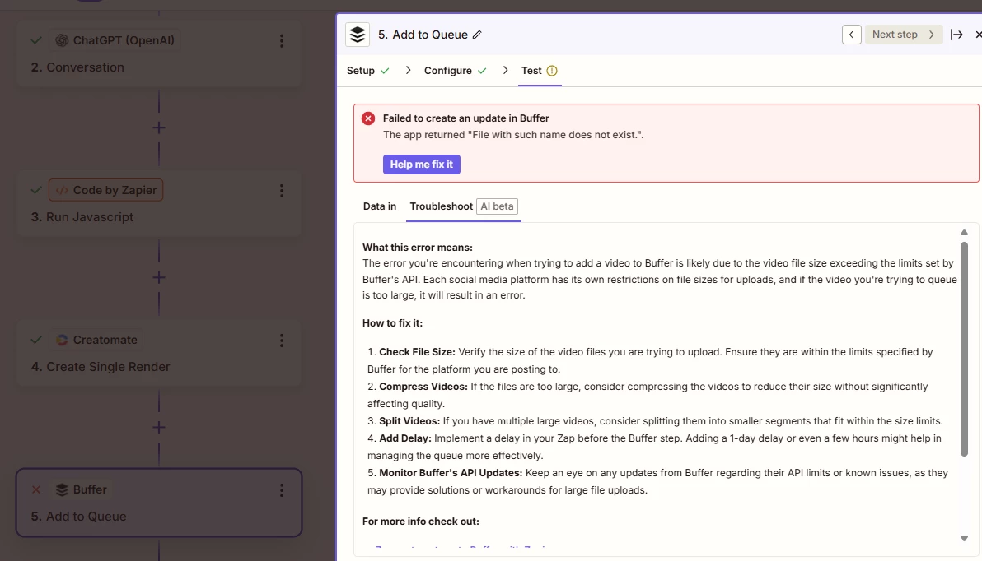Viewport: 982px width, 561px height.
Task: Click the red error icon in alert
Action: pyautogui.click(x=368, y=118)
